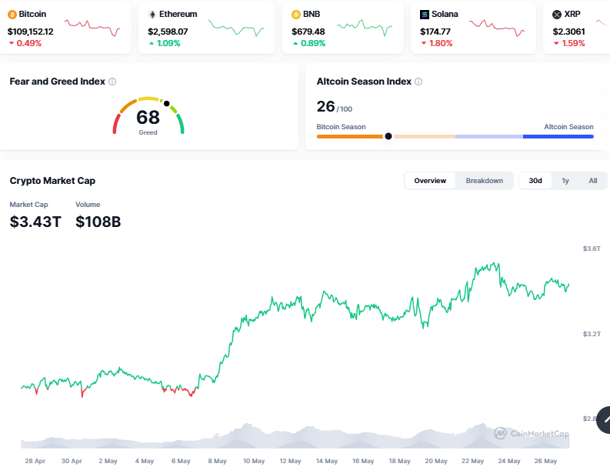
Task: Click Solana red sparkline chart
Action: pyautogui.click(x=497, y=27)
